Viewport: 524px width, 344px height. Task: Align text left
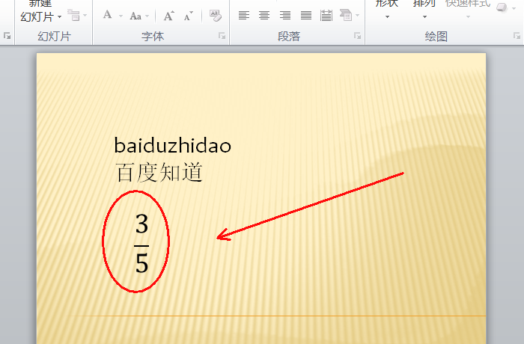pyautogui.click(x=244, y=16)
